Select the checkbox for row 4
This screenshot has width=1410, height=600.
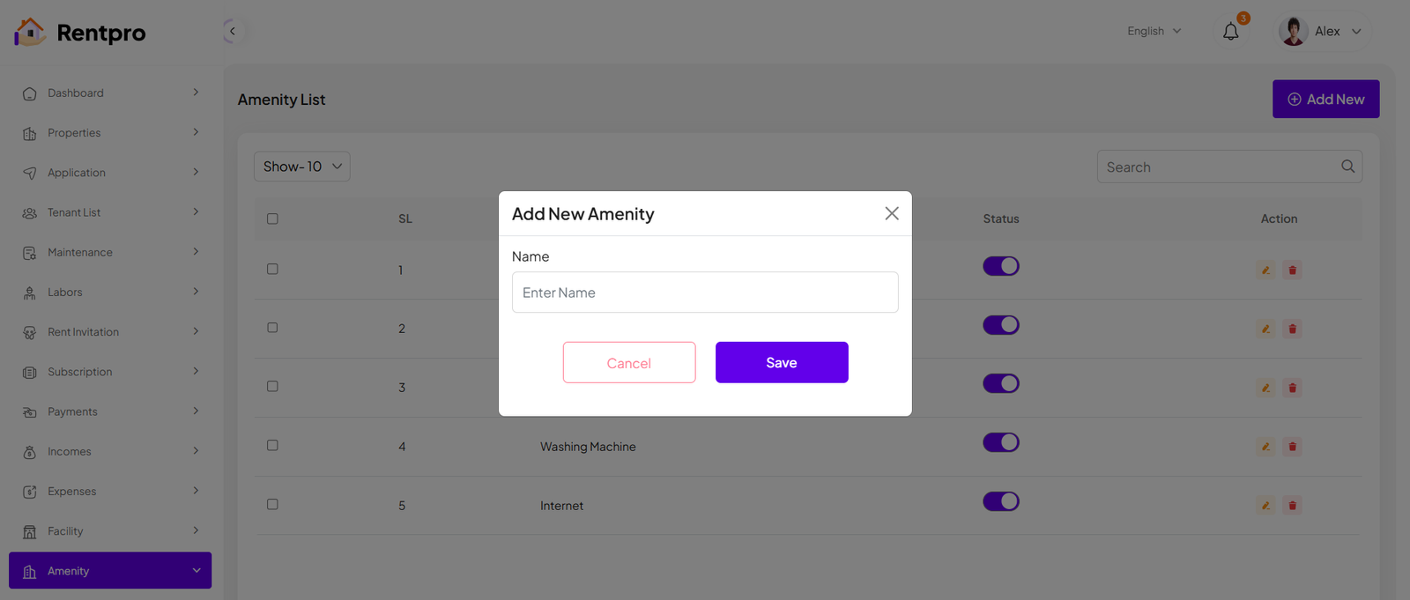tap(272, 446)
